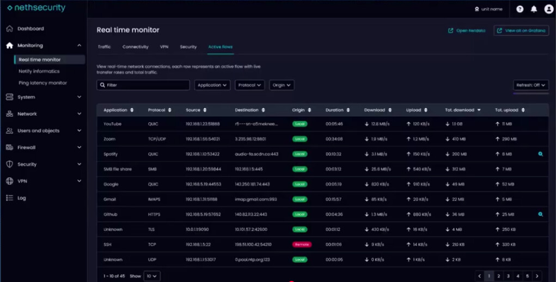Click magnifier icon on the Github row
Image resolution: width=556 pixels, height=282 pixels.
click(x=540, y=215)
